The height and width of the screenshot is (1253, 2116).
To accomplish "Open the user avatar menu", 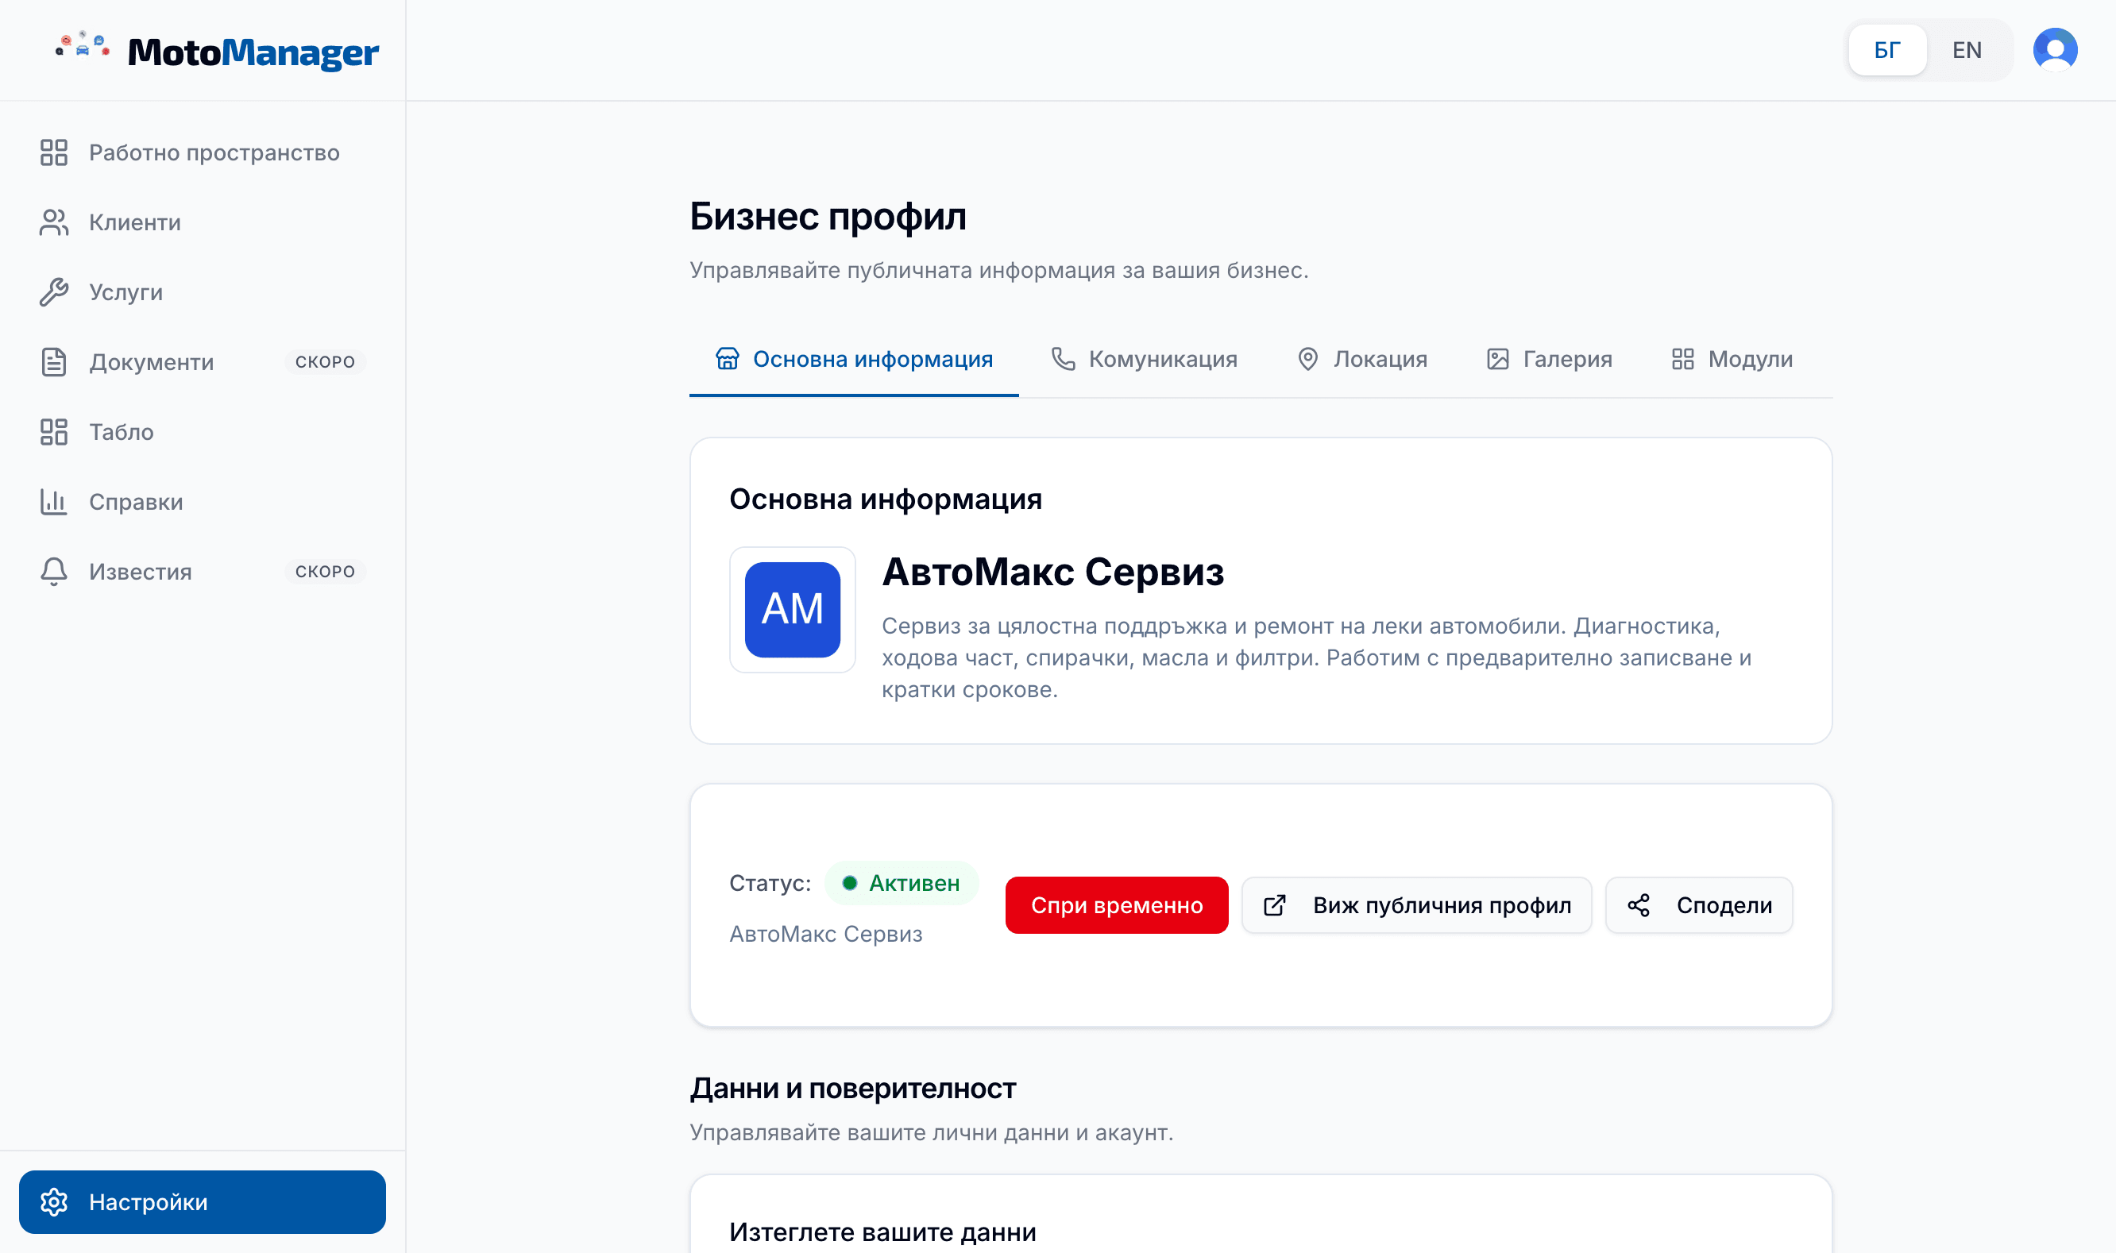I will click(2054, 50).
